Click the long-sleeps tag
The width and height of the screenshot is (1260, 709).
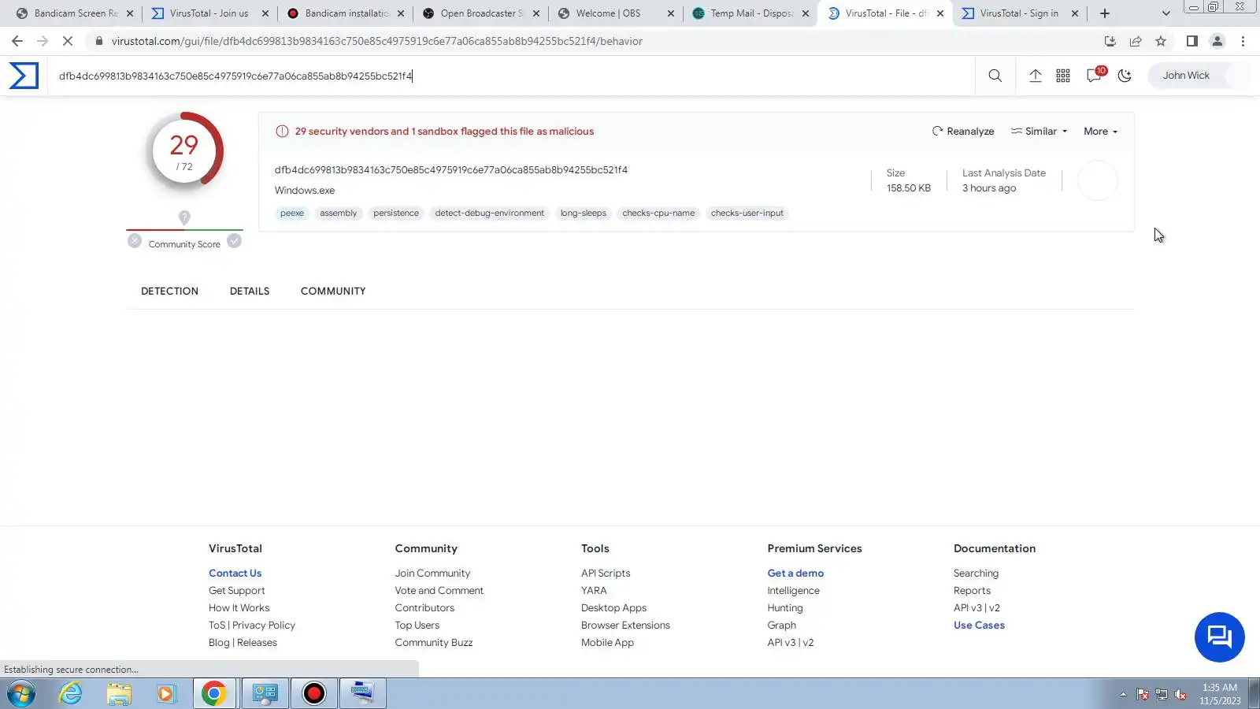[584, 213]
